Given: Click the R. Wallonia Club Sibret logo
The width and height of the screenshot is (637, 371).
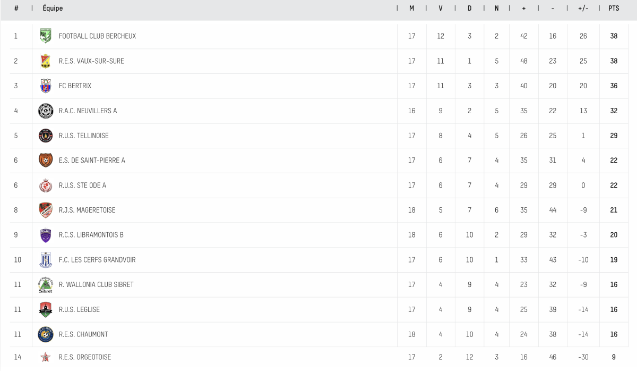Looking at the screenshot, I should (x=46, y=285).
